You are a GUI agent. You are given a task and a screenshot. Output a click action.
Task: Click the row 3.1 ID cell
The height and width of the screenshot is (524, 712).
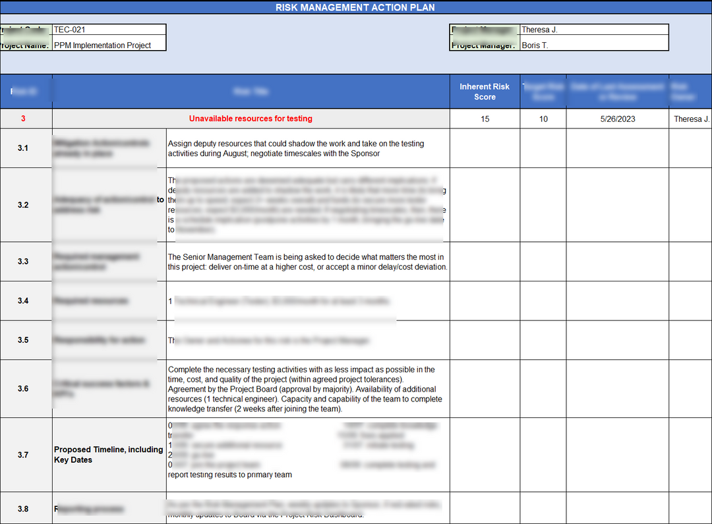pos(23,148)
